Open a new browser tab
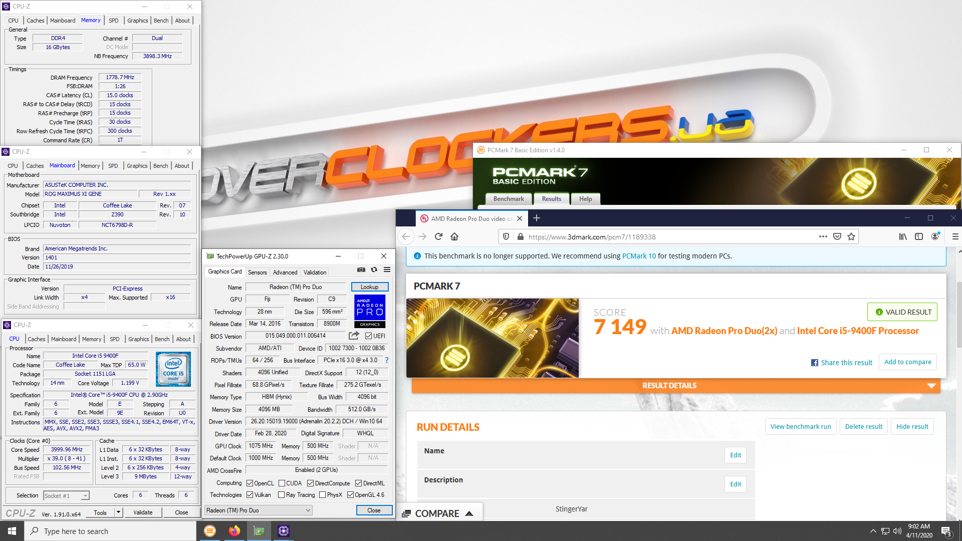 coord(537,218)
